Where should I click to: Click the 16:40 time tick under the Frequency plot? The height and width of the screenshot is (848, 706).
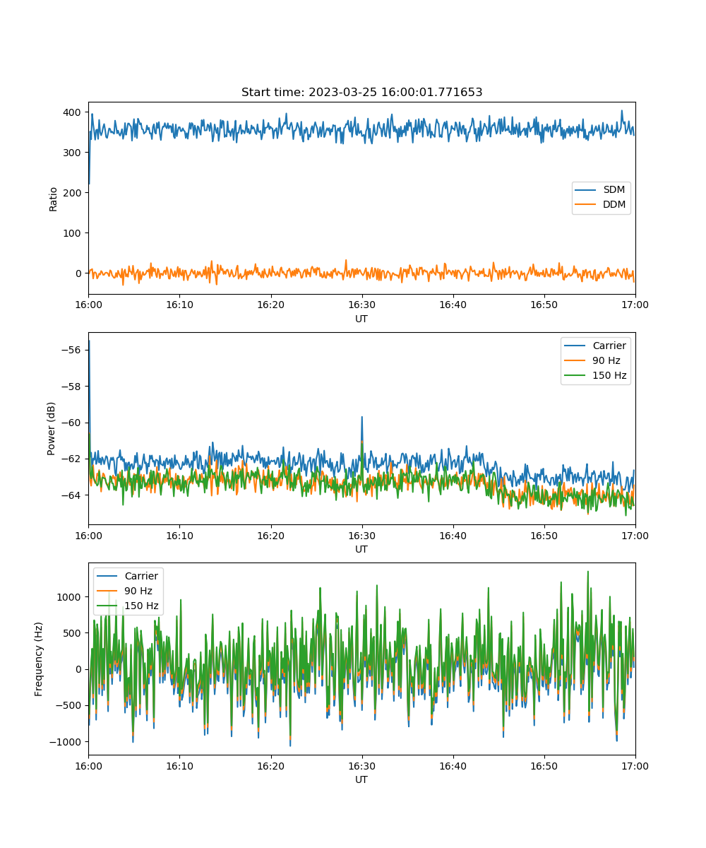pyautogui.click(x=453, y=765)
